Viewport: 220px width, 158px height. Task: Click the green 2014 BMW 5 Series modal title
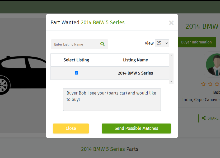point(102,22)
